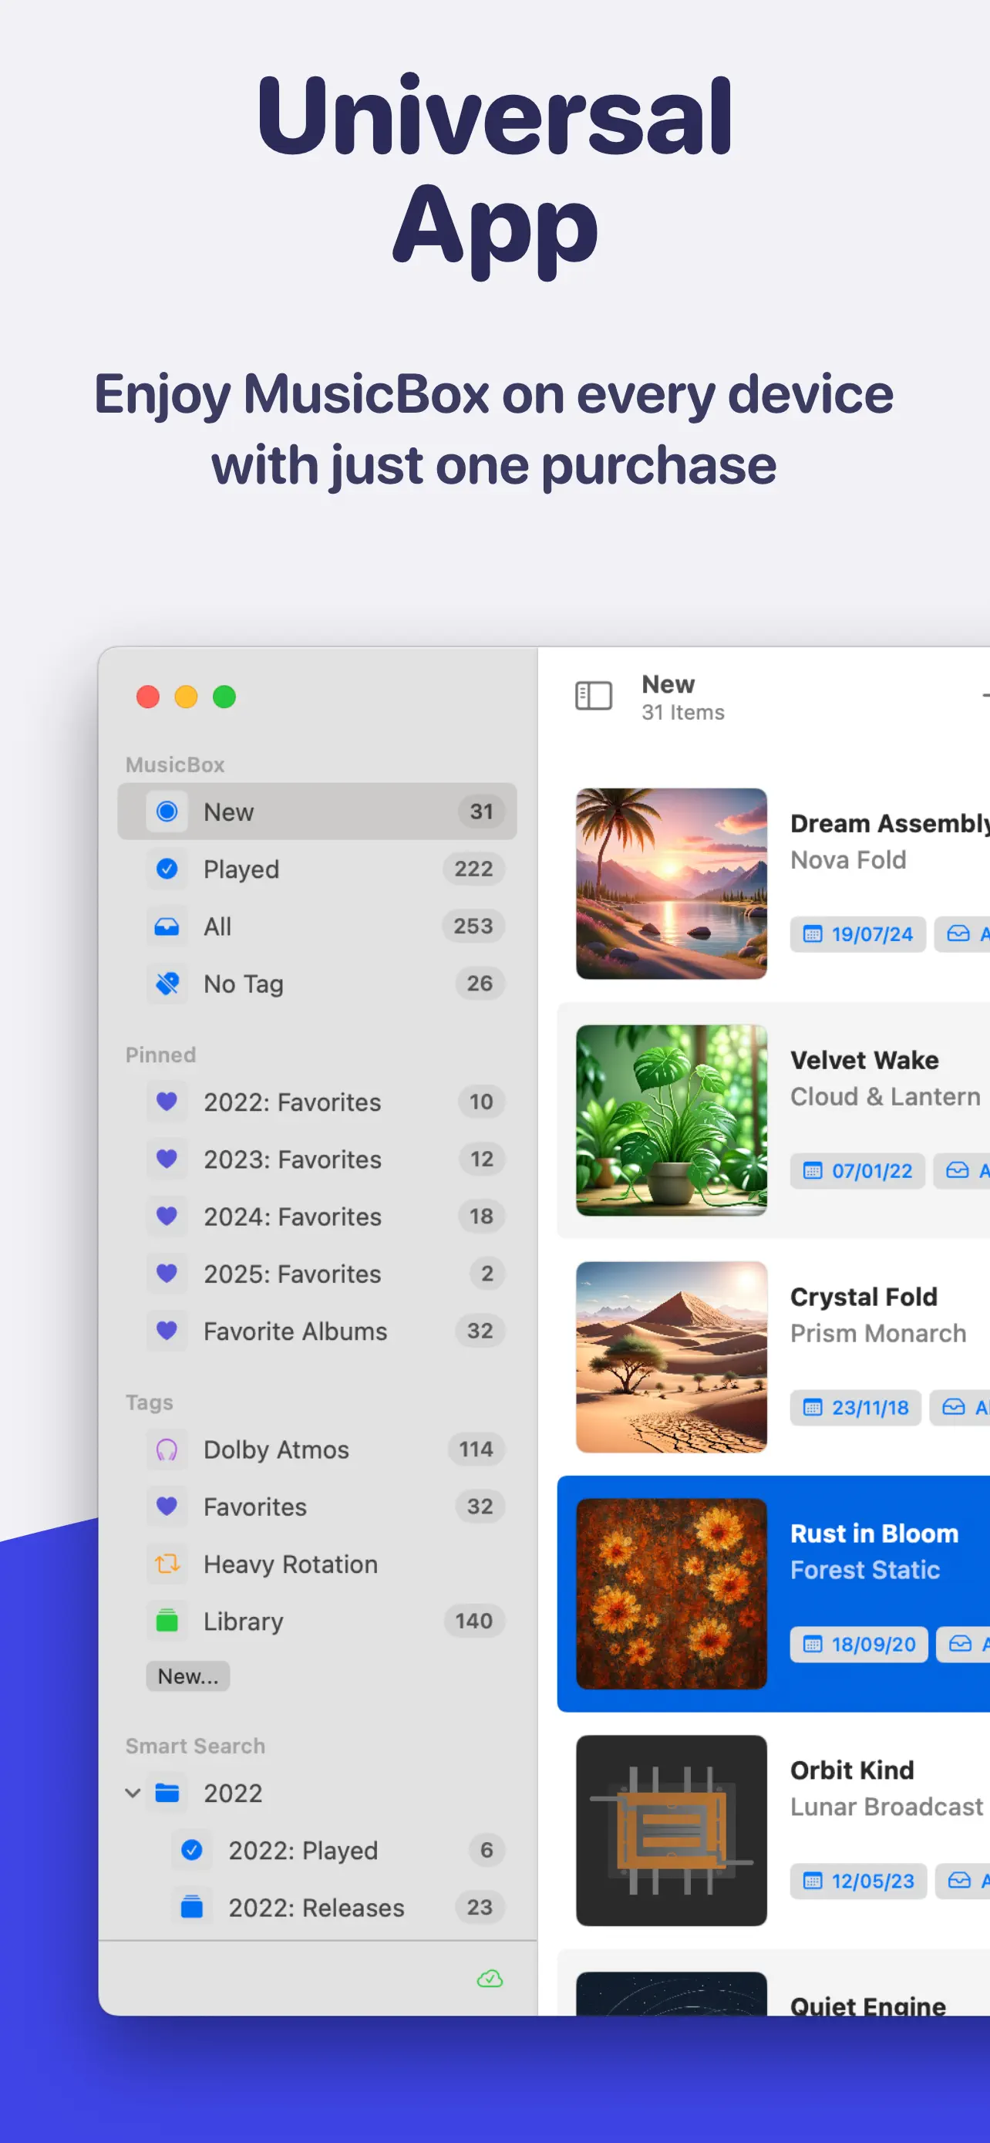
Task: Click the Forest Static artist name
Action: click(865, 1570)
